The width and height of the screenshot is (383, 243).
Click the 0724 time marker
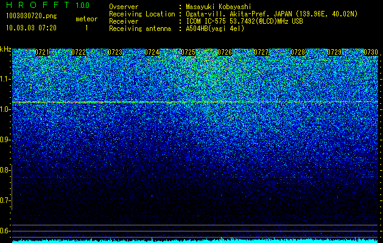[x=152, y=52]
